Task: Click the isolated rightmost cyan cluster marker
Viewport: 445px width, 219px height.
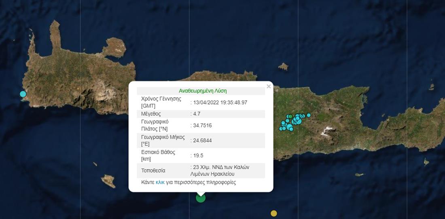Action: coord(309,115)
